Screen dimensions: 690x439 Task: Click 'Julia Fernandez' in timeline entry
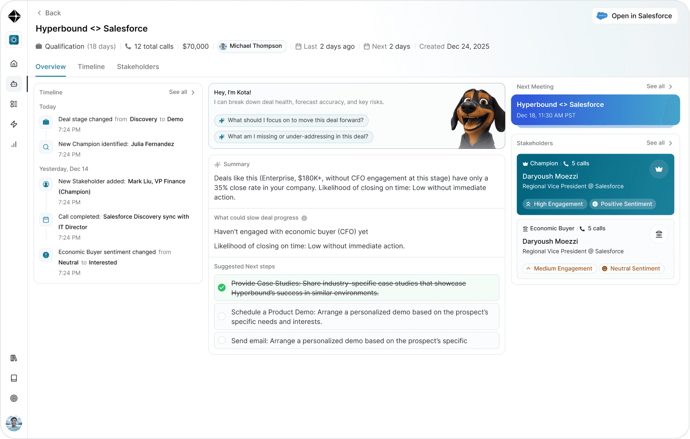pyautogui.click(x=153, y=144)
